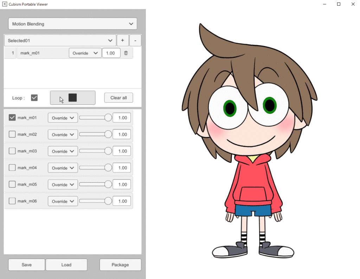Open Override dropdown for mark_m02
The image size is (360, 279).
(x=63, y=135)
